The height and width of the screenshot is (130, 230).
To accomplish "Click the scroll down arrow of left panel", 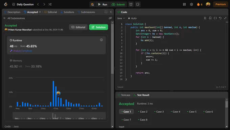I will [x=112, y=127].
